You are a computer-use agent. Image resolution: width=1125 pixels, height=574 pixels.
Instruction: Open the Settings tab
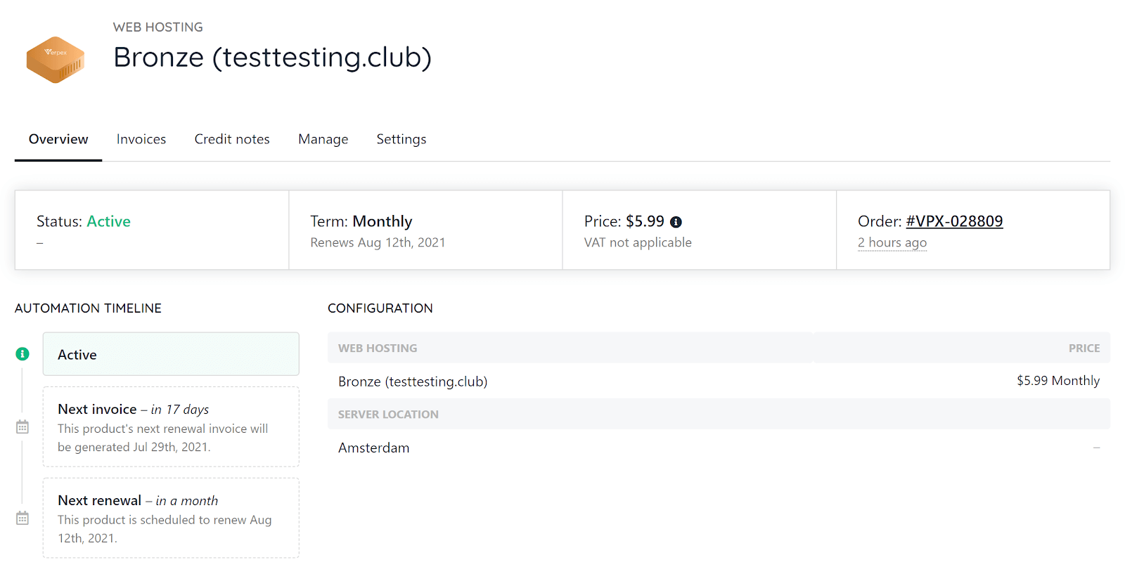tap(401, 139)
